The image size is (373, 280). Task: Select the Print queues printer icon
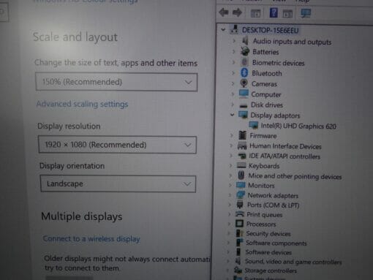click(x=240, y=214)
